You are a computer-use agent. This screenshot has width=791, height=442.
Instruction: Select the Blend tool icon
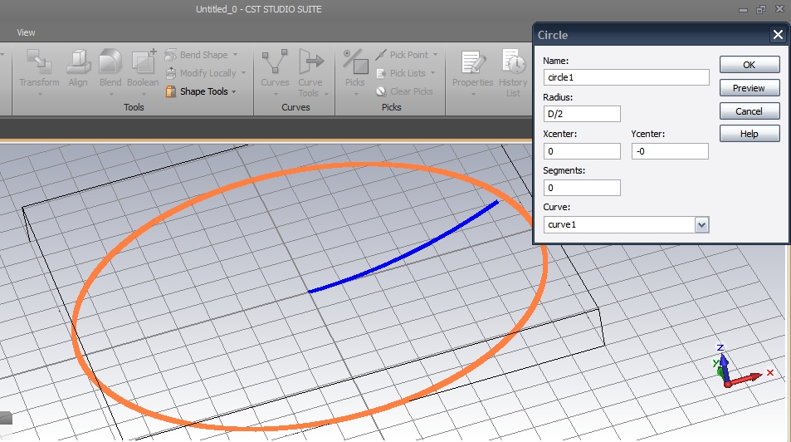click(x=110, y=63)
